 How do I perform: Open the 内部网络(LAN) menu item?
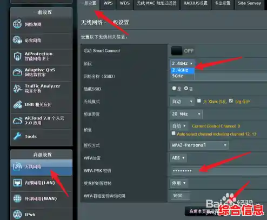pos(42,183)
